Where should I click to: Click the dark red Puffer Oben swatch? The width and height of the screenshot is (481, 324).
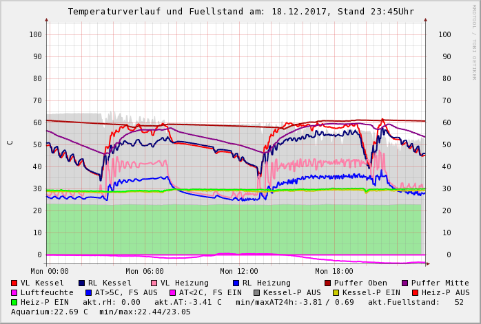(x=328, y=283)
